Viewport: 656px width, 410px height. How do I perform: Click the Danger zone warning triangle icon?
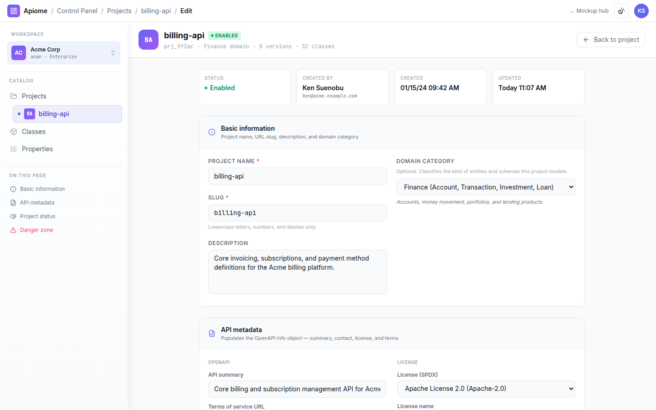[13, 230]
